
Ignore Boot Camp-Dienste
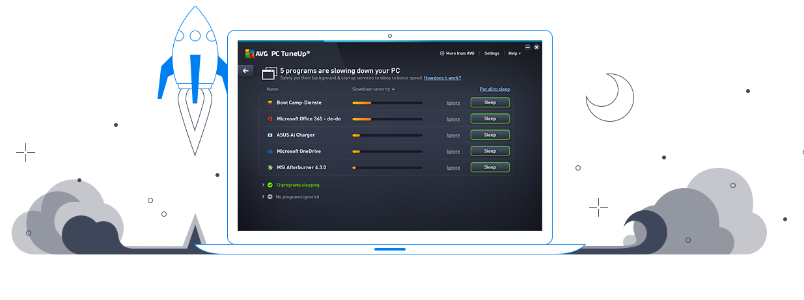tap(453, 103)
